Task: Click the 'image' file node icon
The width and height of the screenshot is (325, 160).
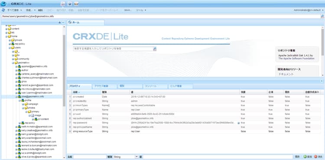Action: pyautogui.click(x=32, y=115)
